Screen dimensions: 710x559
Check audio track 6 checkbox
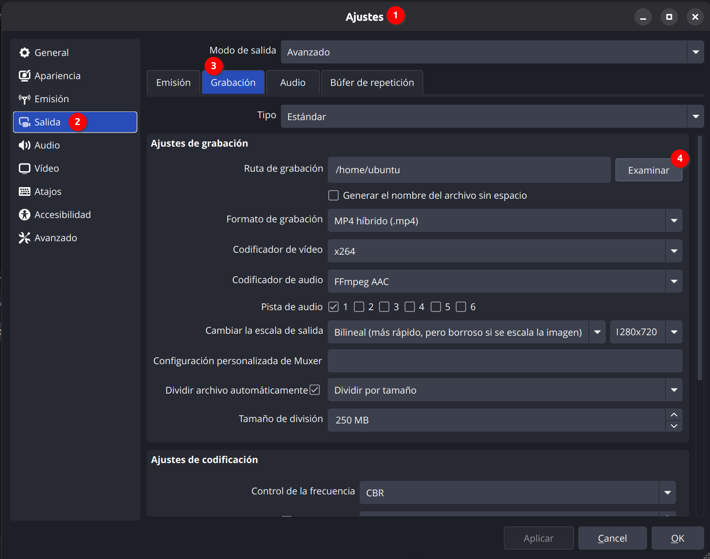461,307
